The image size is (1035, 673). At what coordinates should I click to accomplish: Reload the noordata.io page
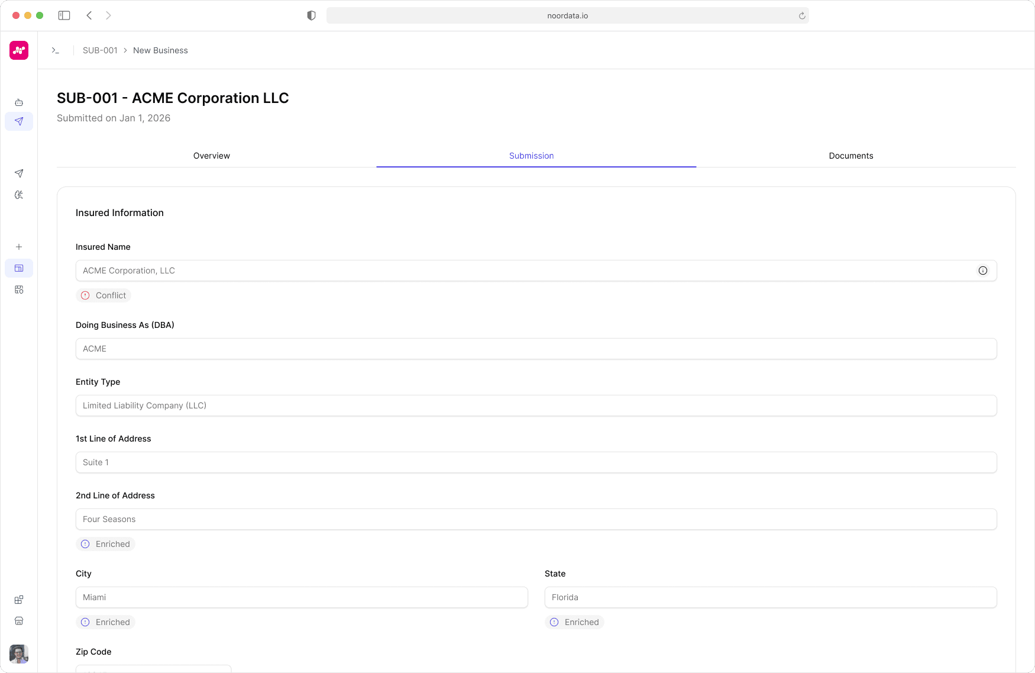(802, 16)
